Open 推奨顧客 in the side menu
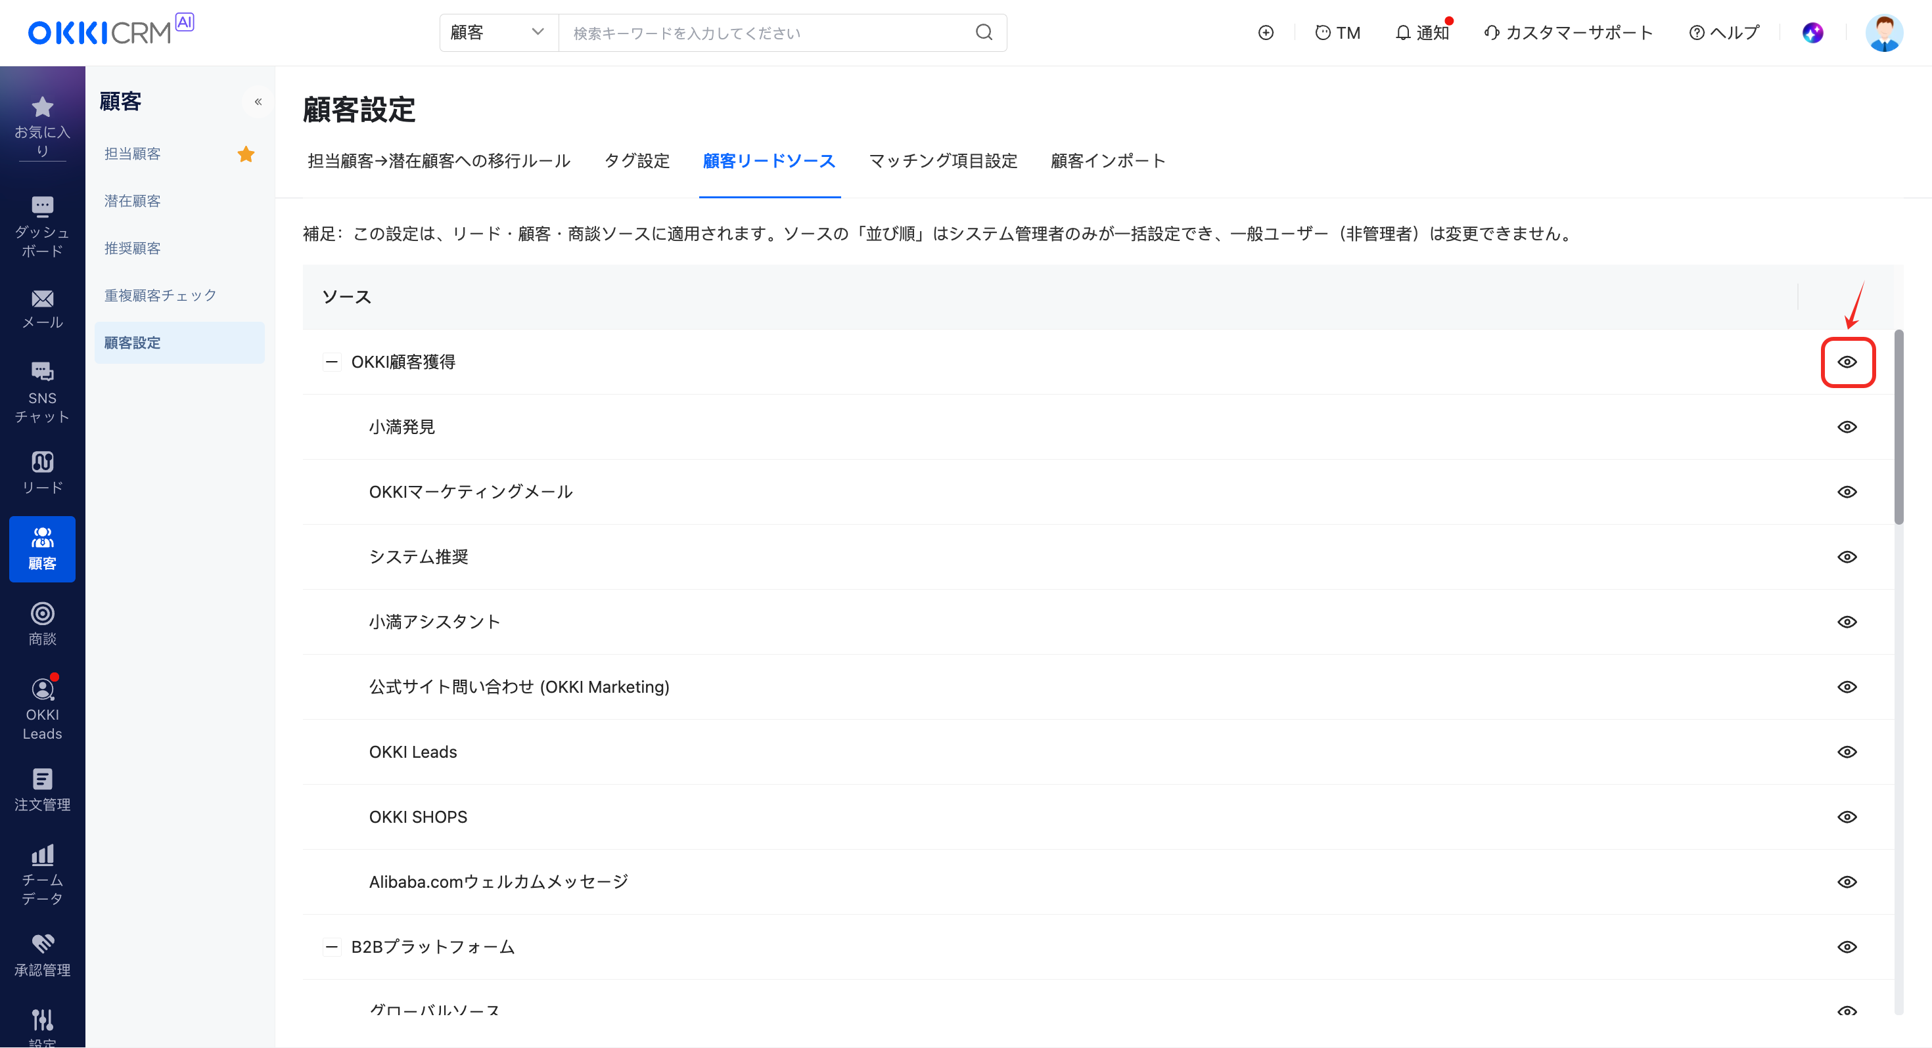 tap(133, 248)
